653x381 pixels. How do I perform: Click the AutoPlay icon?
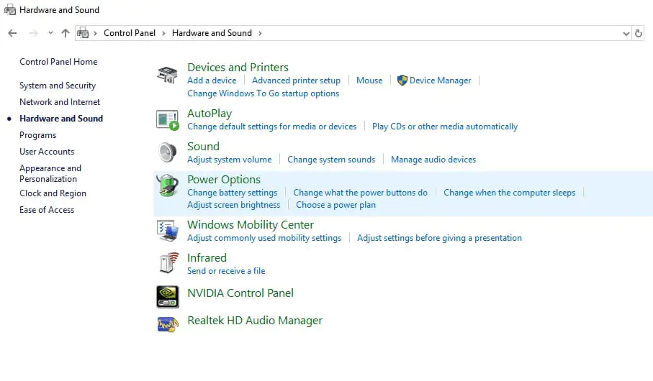[x=167, y=120]
